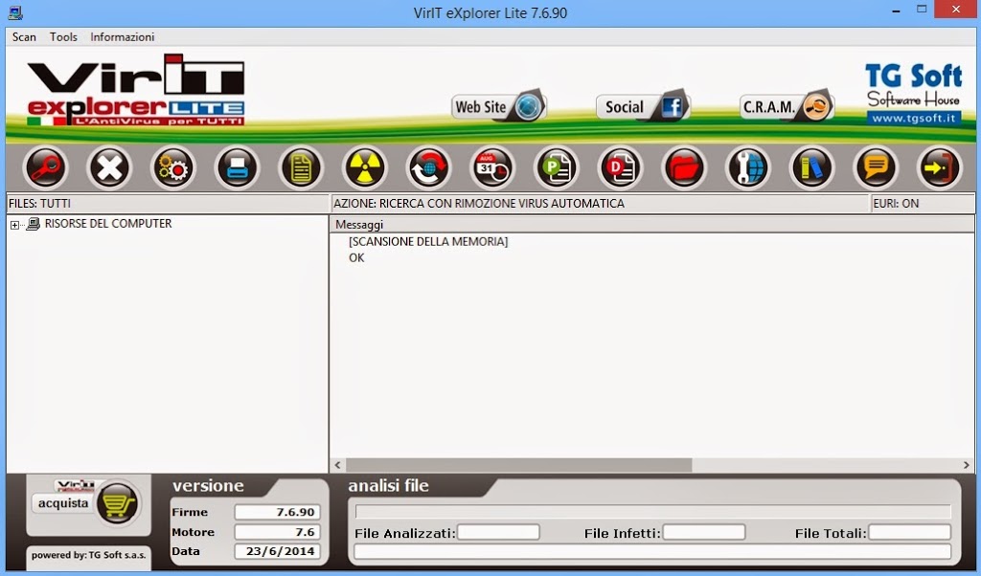
Task: Click the [SCANSIONE DELLA MEMORIA] message line
Action: 428,241
